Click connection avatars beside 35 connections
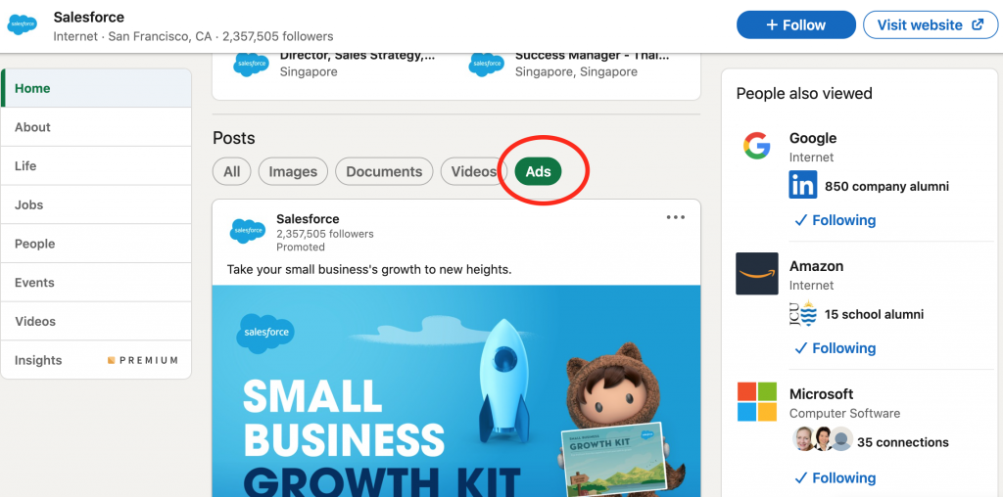The width and height of the screenshot is (1003, 497). point(823,439)
